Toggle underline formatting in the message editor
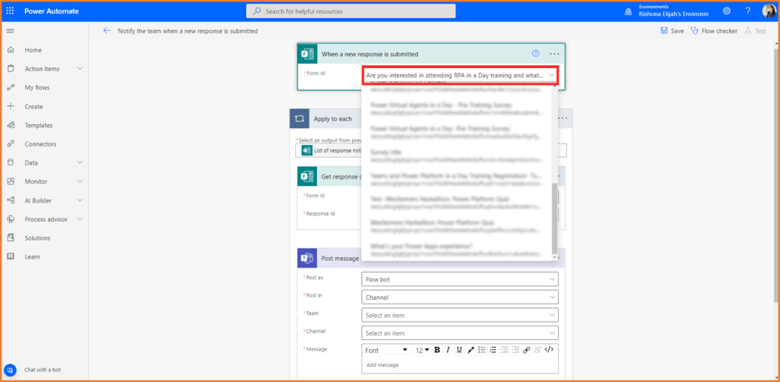 click(458, 350)
